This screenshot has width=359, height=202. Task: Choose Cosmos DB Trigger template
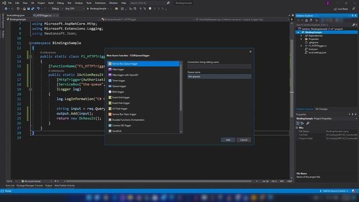coord(144,126)
